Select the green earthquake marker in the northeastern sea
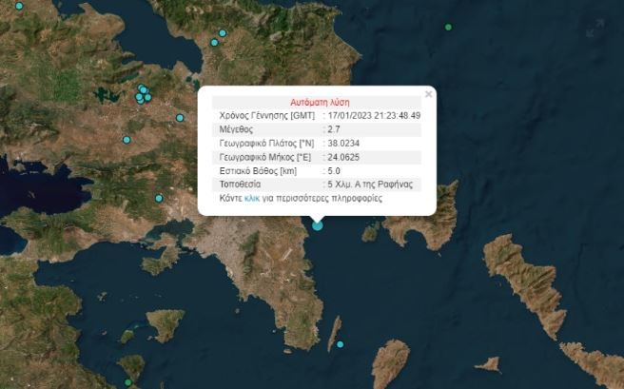 [449, 27]
